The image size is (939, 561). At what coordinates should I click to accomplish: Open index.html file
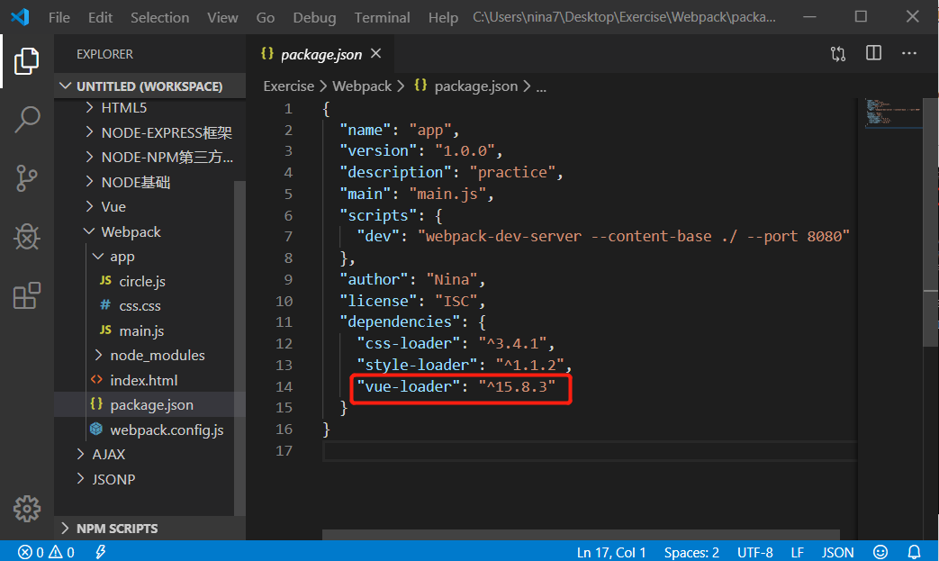coord(144,380)
